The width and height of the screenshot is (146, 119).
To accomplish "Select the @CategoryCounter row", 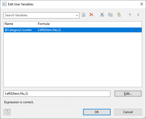I will coord(73,30).
